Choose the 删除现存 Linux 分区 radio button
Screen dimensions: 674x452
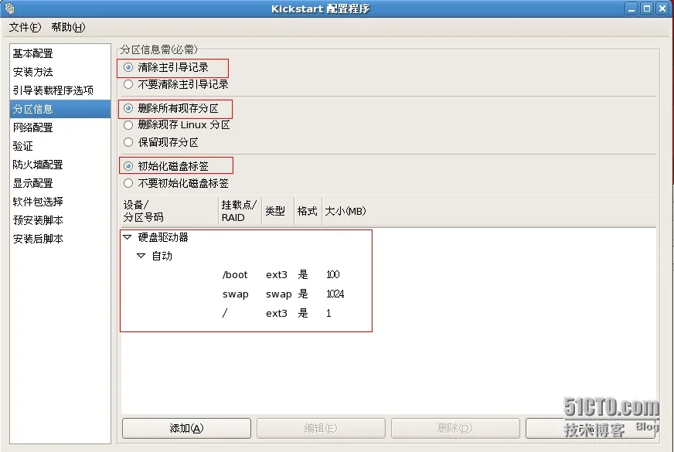[x=128, y=125]
